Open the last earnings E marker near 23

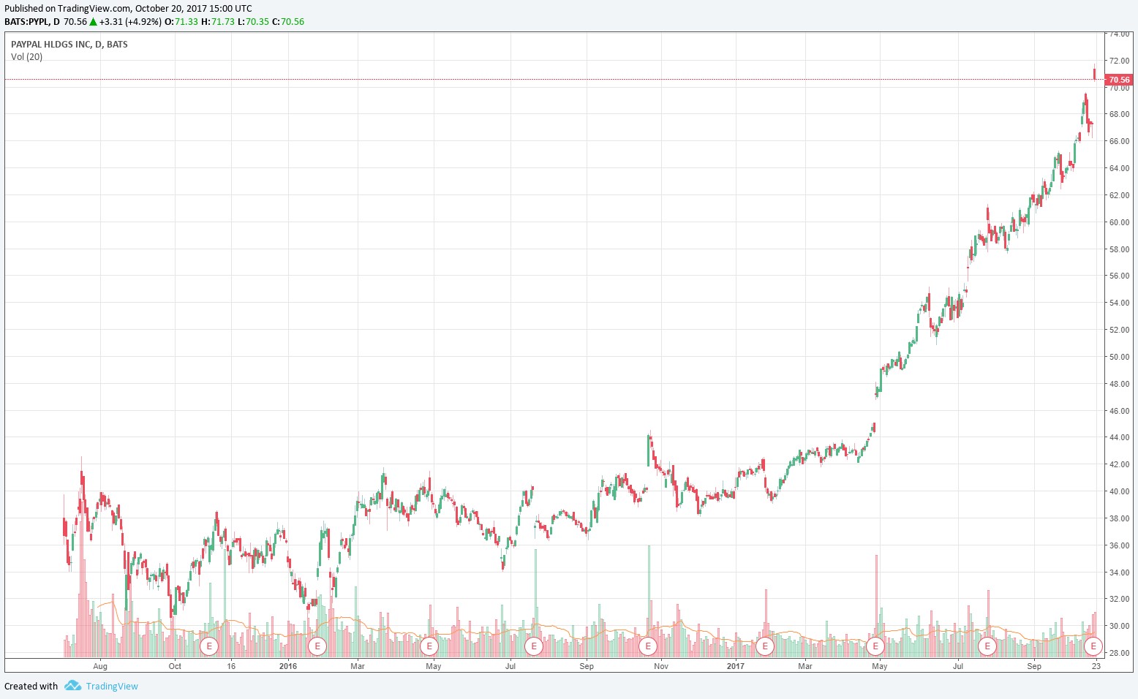point(1093,646)
